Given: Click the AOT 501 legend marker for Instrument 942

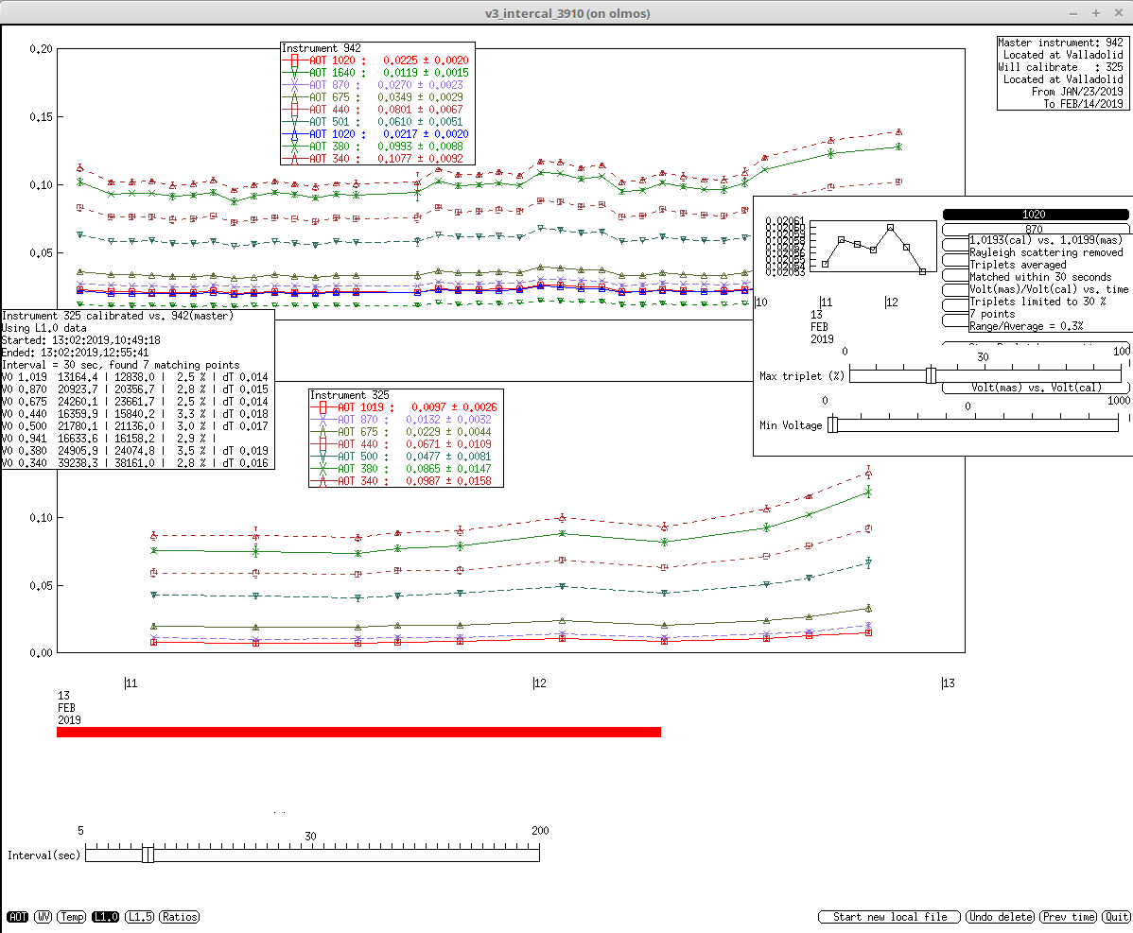Looking at the screenshot, I should (294, 122).
